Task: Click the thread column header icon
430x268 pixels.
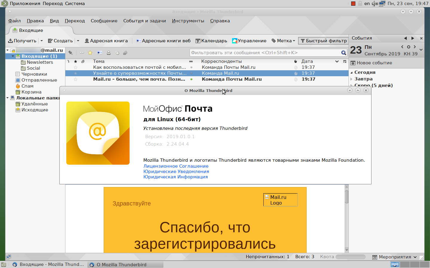Action: 69,61
